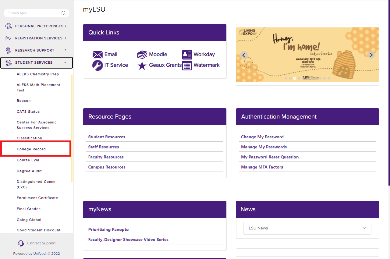Click the Contact Support headset icon
Viewport: 390px width, 259px height.
(20, 243)
